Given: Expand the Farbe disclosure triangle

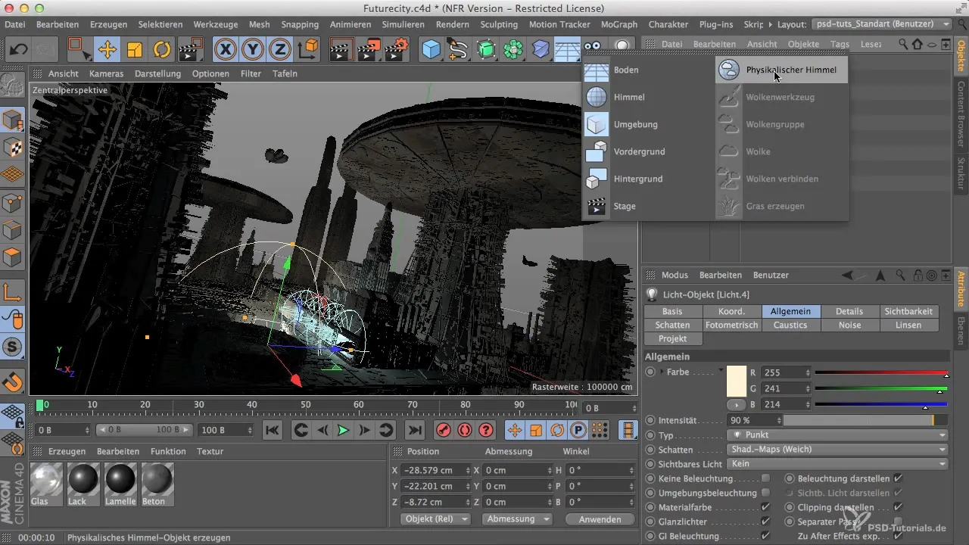Looking at the screenshot, I should [663, 372].
